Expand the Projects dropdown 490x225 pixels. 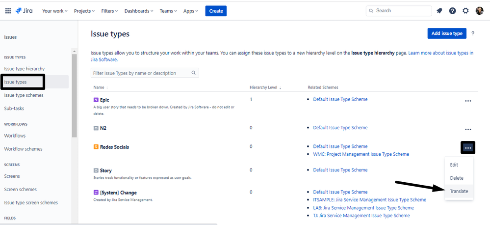tap(84, 11)
